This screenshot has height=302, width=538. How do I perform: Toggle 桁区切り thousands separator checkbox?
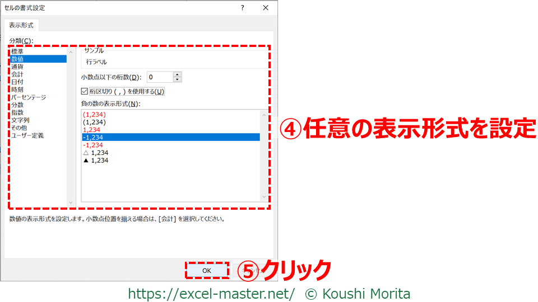(x=85, y=92)
